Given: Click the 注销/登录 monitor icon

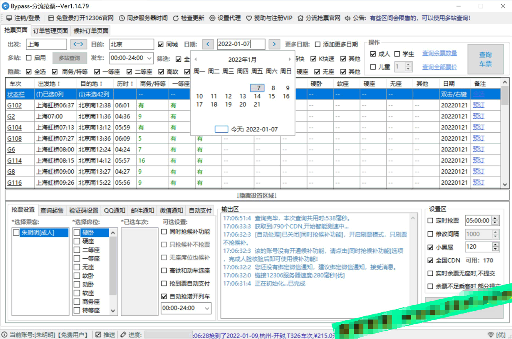Looking at the screenshot, I should coord(9,18).
